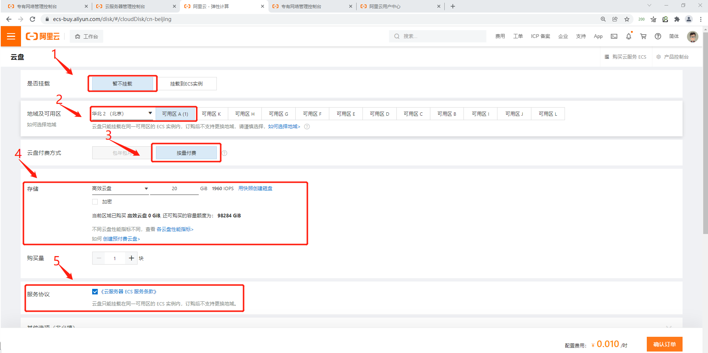Open the browser zoom magnifier icon

point(603,19)
